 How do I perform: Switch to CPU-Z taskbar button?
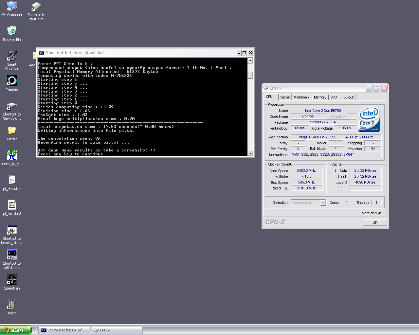click(117, 330)
